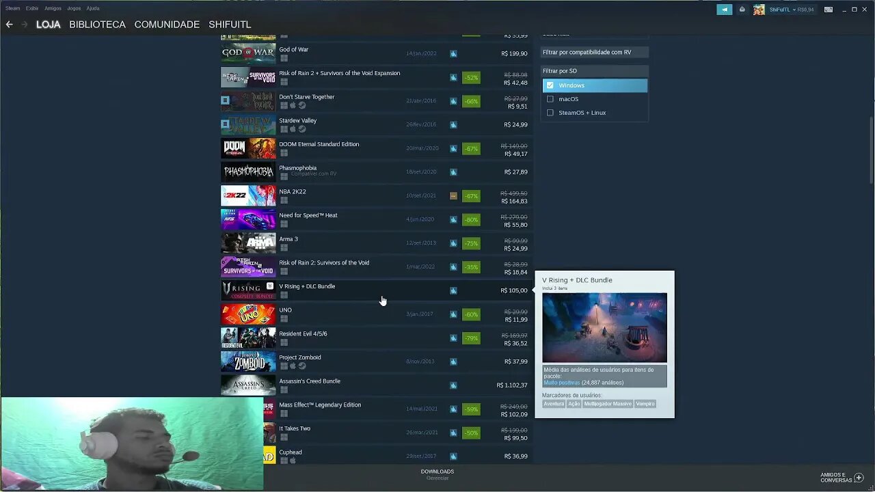Open the DOOM Eternal Standard Edition listing
Image resolution: width=875 pixels, height=492 pixels.
[376, 148]
